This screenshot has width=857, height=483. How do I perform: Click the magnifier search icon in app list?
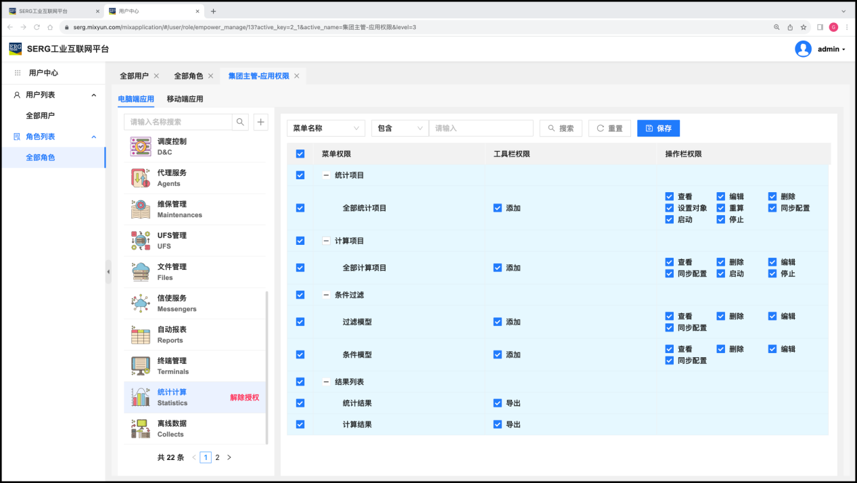(x=240, y=122)
